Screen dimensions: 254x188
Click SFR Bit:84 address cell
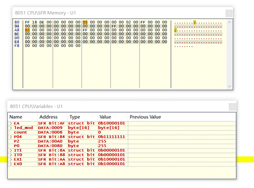[51, 137]
